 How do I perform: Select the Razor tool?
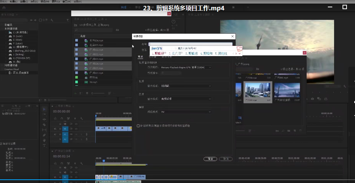point(44,125)
